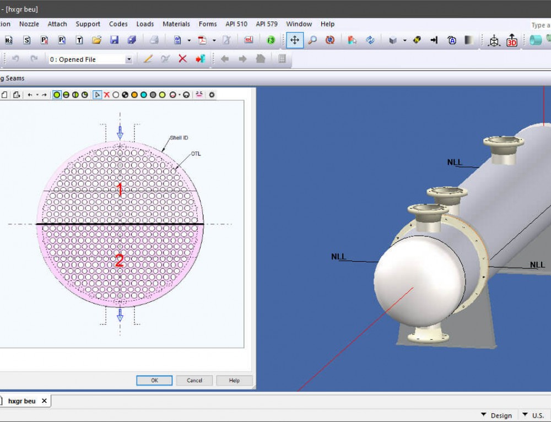Save the model with the Save icon
This screenshot has height=422, width=551.
click(x=115, y=40)
